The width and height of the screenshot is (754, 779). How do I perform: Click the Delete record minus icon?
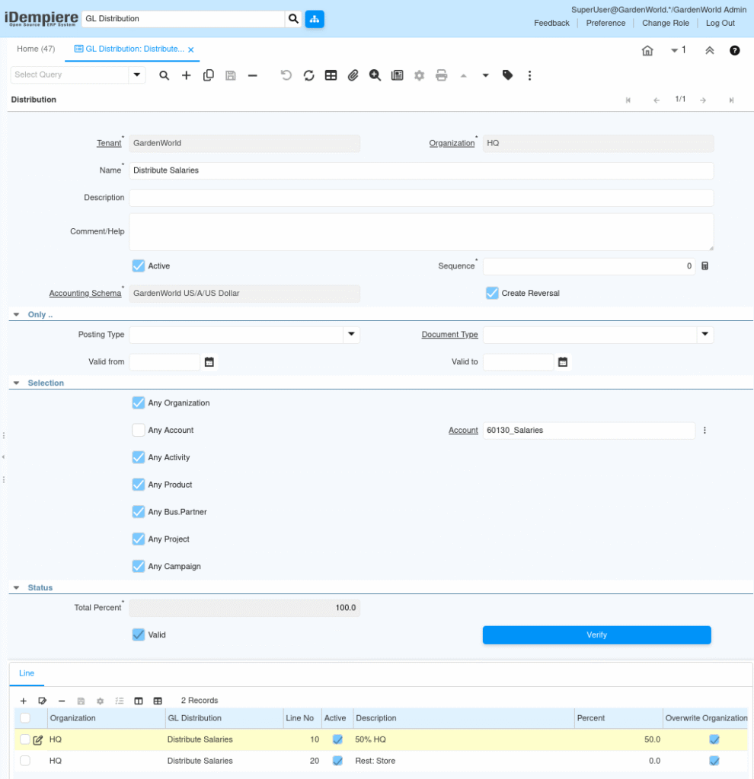[252, 75]
